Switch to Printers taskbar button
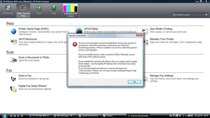210x118 pixels. tap(114, 116)
